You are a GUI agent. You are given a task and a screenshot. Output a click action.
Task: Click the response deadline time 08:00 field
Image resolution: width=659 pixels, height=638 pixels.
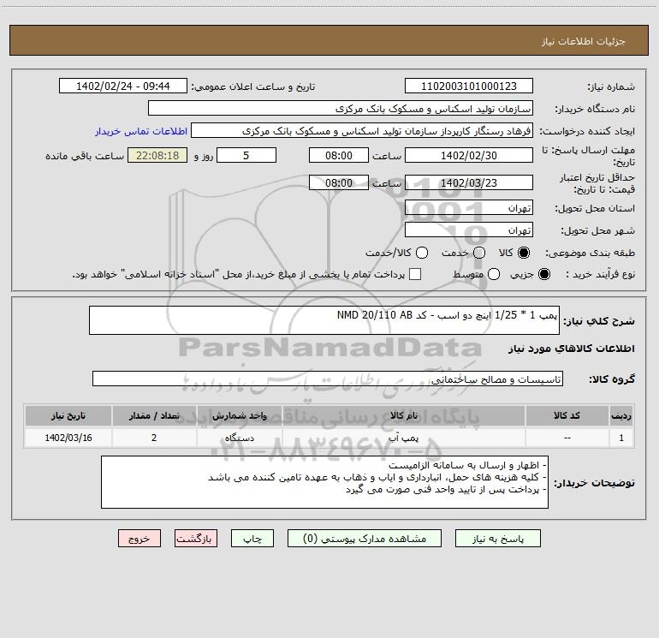(339, 155)
